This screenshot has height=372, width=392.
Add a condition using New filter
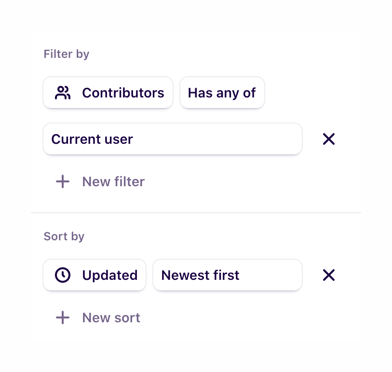click(x=113, y=181)
